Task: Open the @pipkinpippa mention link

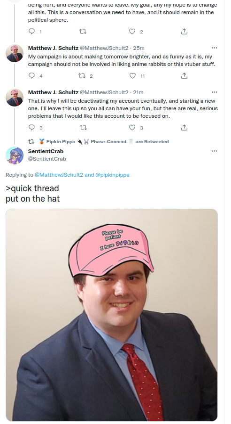Action: [112, 175]
